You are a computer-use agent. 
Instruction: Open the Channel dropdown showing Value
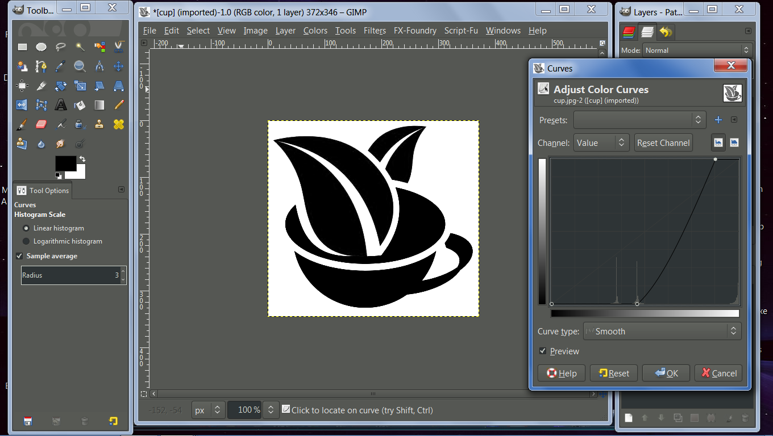pos(602,143)
